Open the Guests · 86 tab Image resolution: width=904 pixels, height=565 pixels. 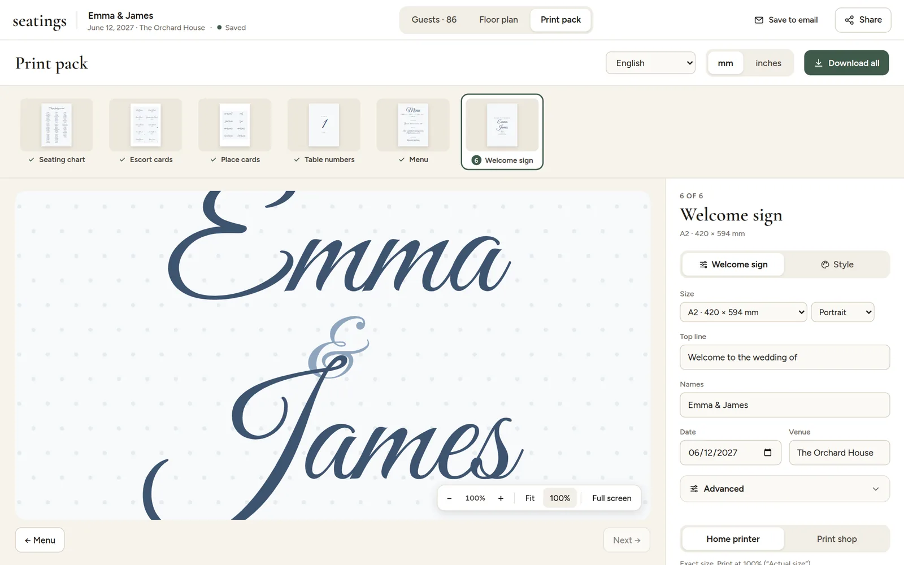[434, 20]
